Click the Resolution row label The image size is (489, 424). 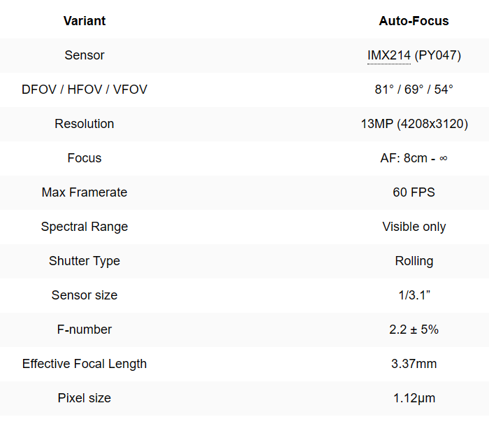coord(85,124)
